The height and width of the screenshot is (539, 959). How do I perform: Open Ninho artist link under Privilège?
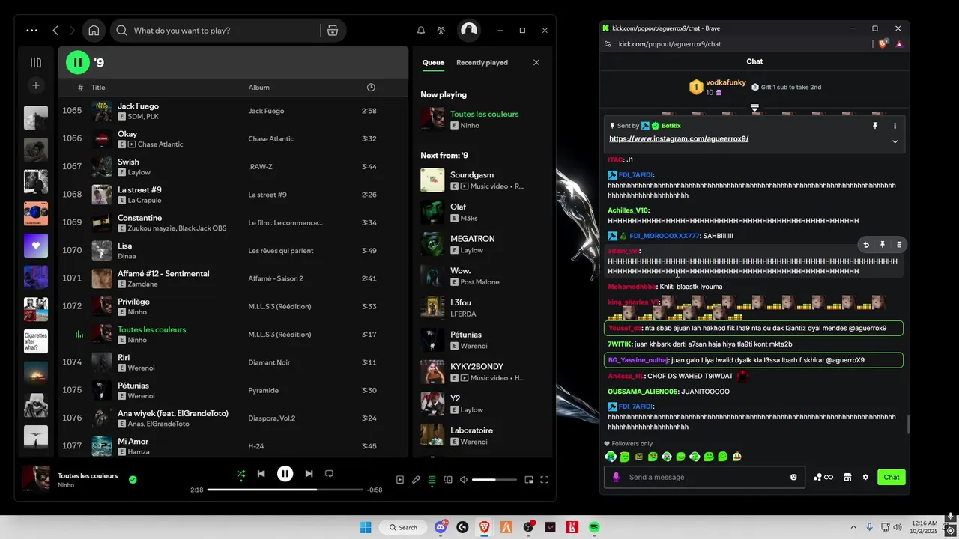tap(137, 312)
